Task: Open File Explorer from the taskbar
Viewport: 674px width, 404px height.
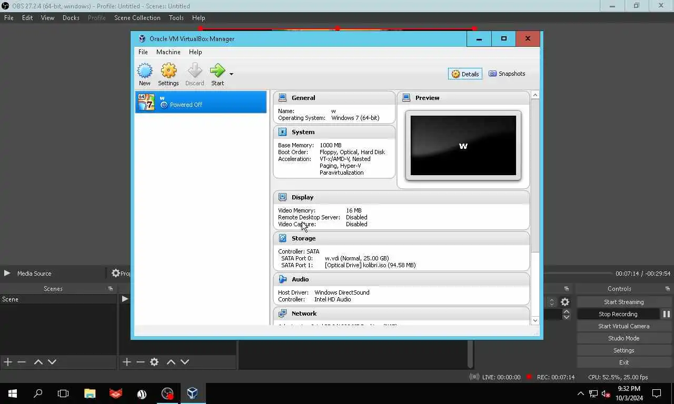Action: [90, 393]
